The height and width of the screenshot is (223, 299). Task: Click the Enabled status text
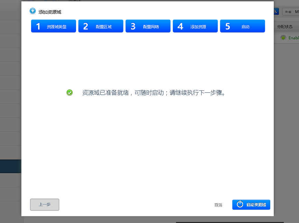click(x=293, y=38)
